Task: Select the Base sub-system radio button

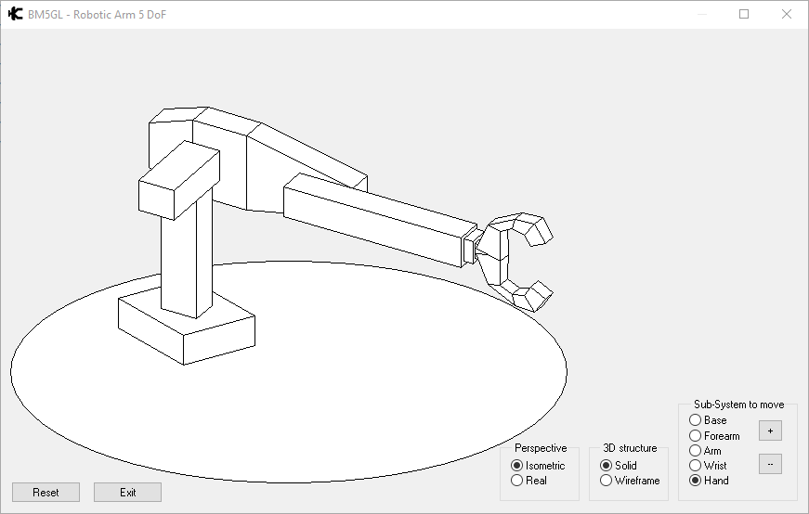Action: [708, 420]
